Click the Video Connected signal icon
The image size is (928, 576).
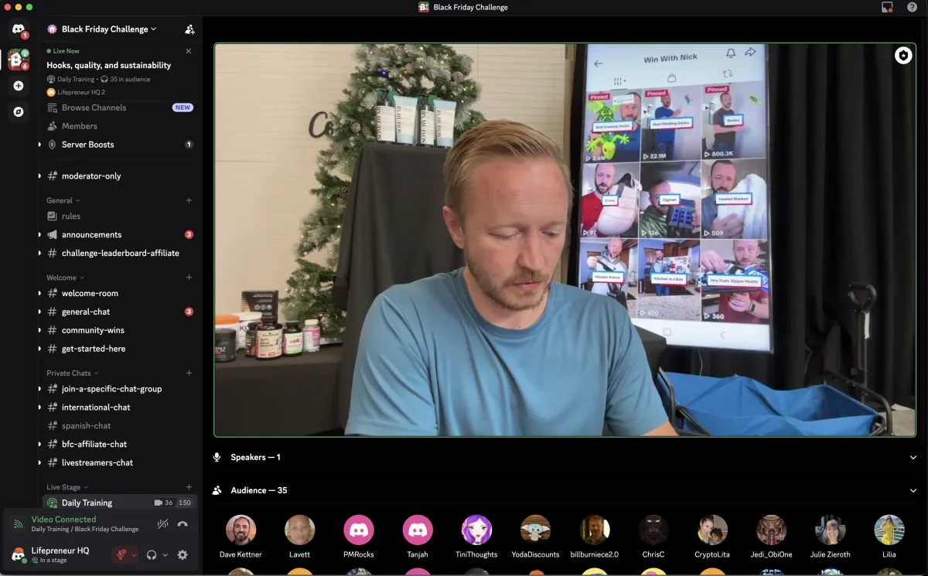[x=18, y=524]
